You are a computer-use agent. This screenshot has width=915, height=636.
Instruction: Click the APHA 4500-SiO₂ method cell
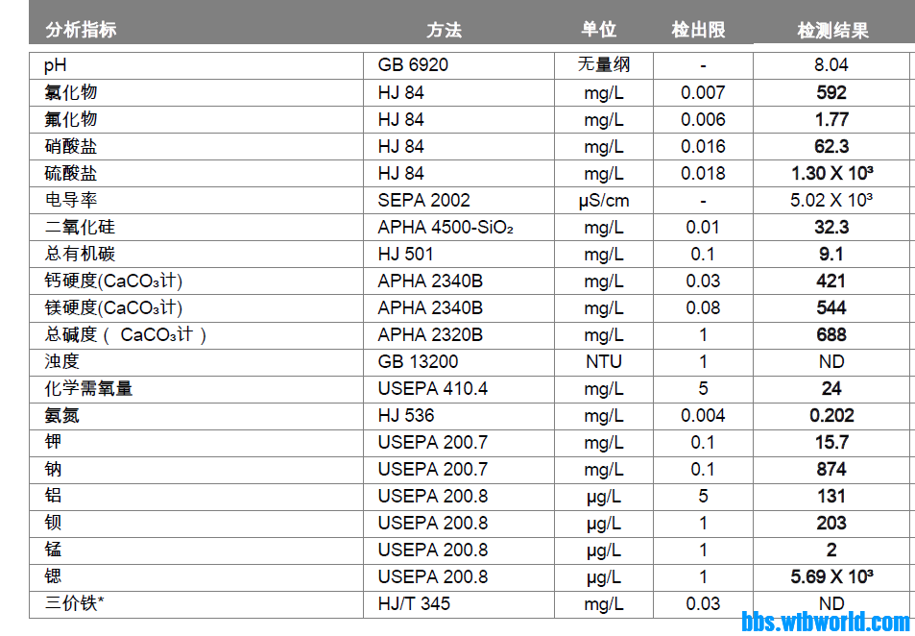[445, 228]
